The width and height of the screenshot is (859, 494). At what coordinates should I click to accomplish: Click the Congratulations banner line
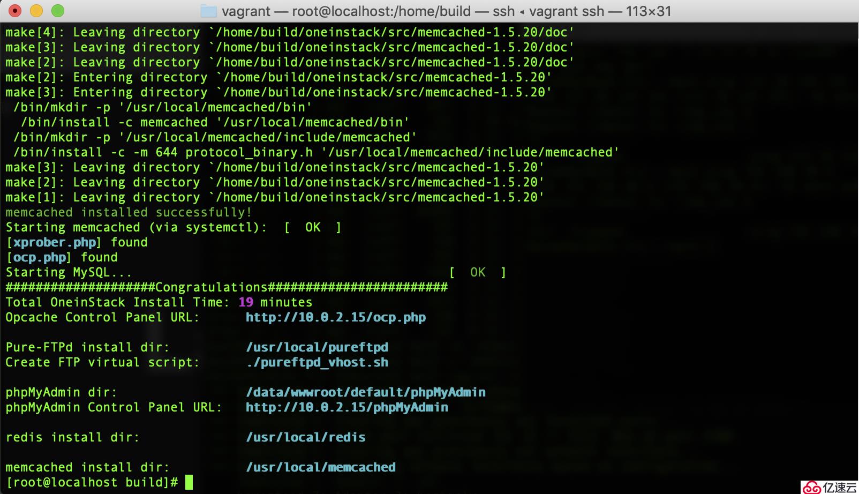[x=227, y=287]
